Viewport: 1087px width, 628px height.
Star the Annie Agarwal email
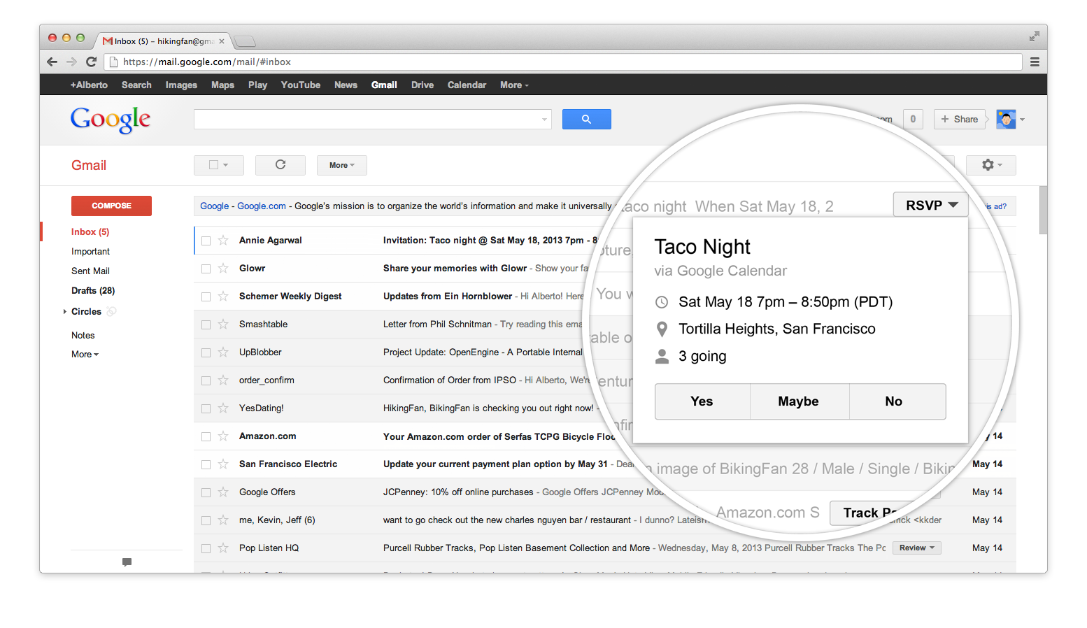[x=223, y=241]
